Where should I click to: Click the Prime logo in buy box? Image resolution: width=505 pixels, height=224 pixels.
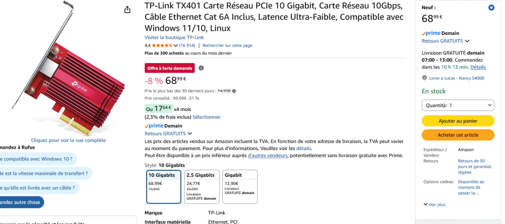[x=431, y=33]
